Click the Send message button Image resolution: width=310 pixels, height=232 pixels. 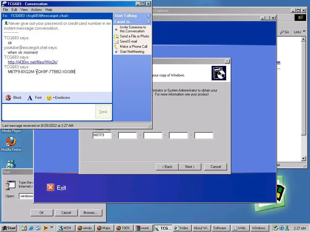click(103, 112)
